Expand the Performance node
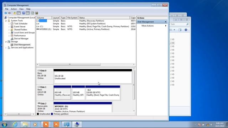This screenshot has height=128, width=228. pos(9,36)
